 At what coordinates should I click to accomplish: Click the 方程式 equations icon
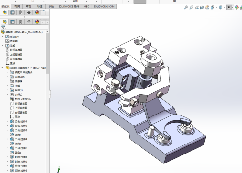tap(12, 95)
